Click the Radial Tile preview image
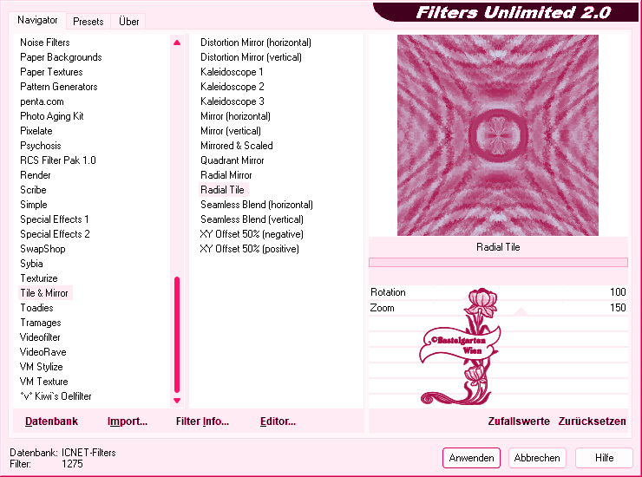 (498, 135)
